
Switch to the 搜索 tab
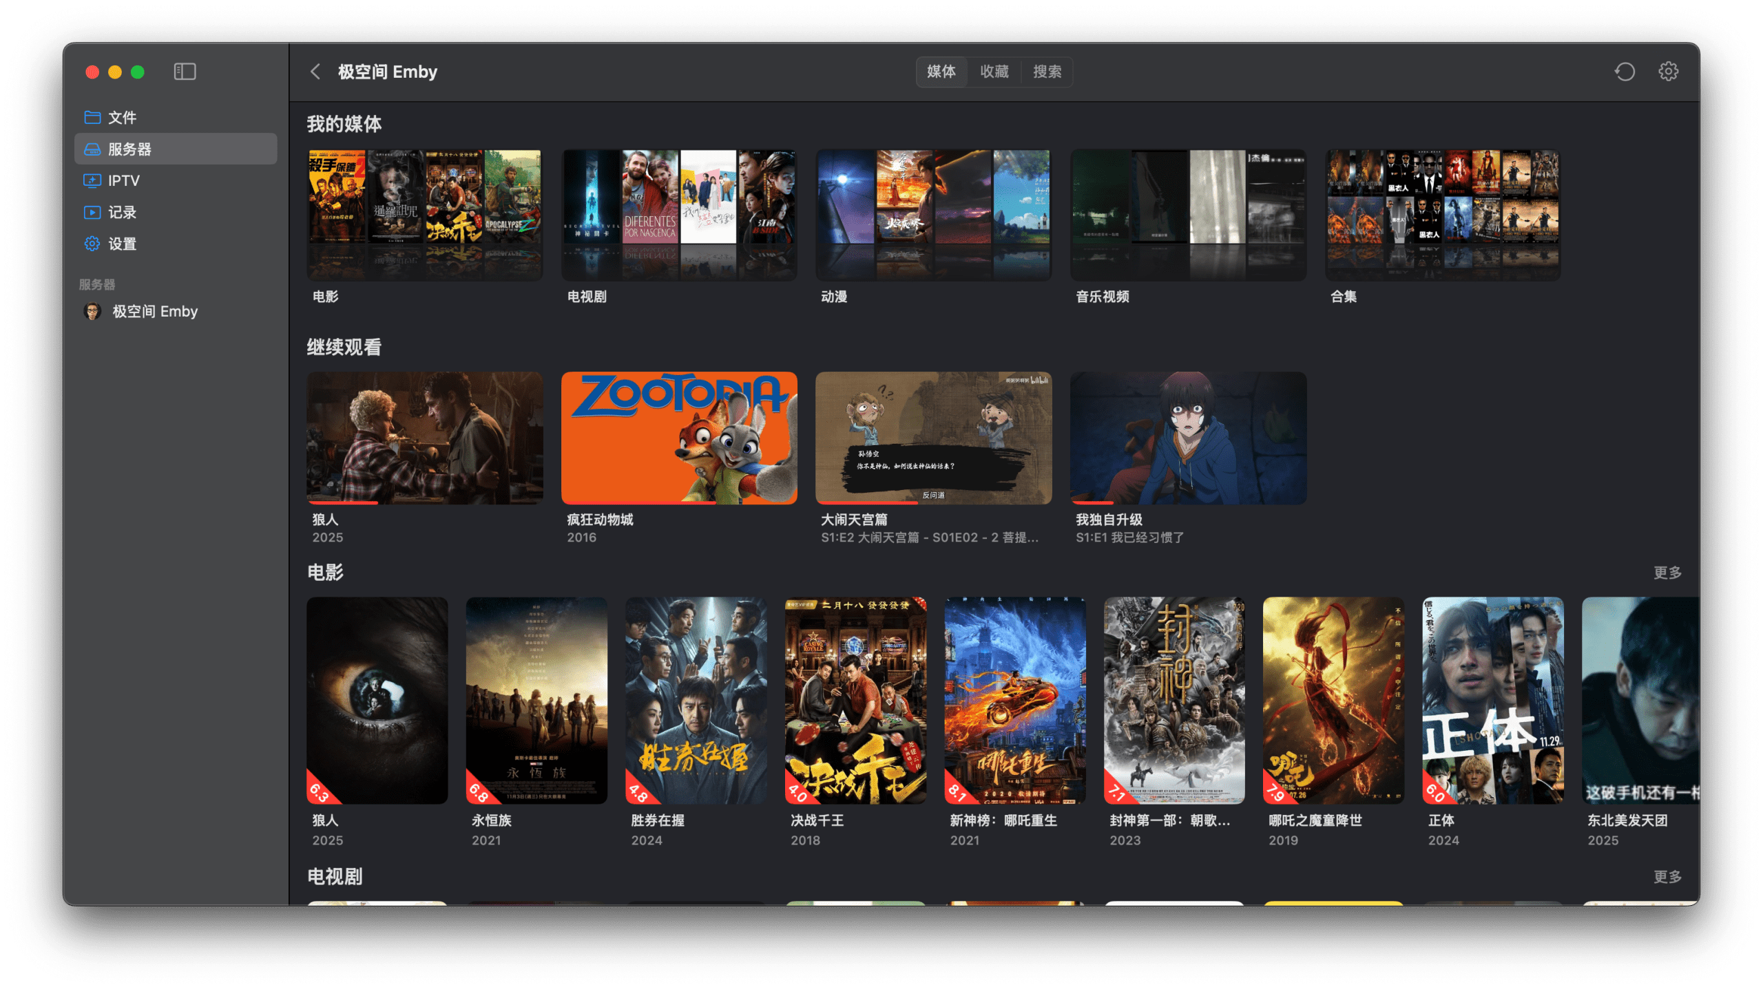coord(1047,72)
